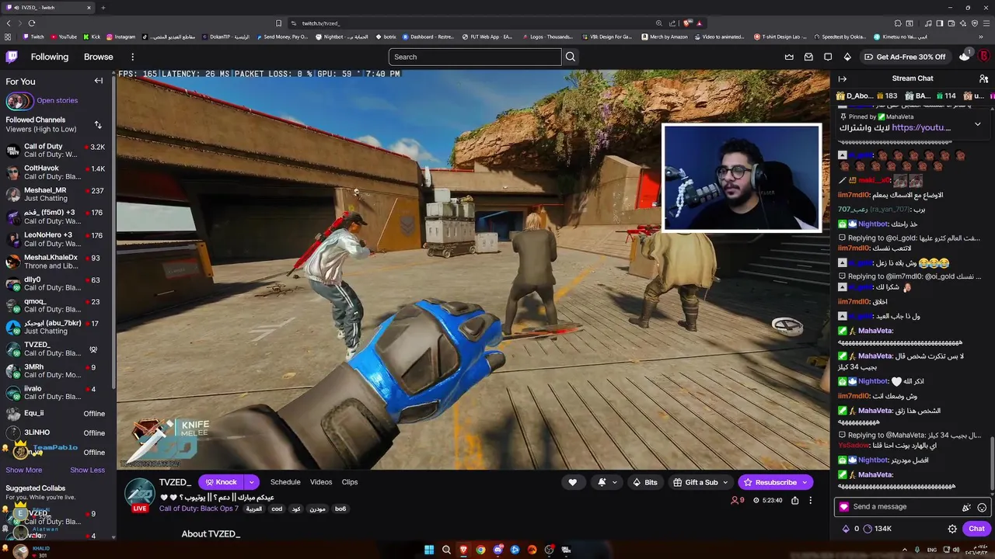Click Get Ad-Free 30% Off button
Screen dimensions: 995x559
pos(904,57)
